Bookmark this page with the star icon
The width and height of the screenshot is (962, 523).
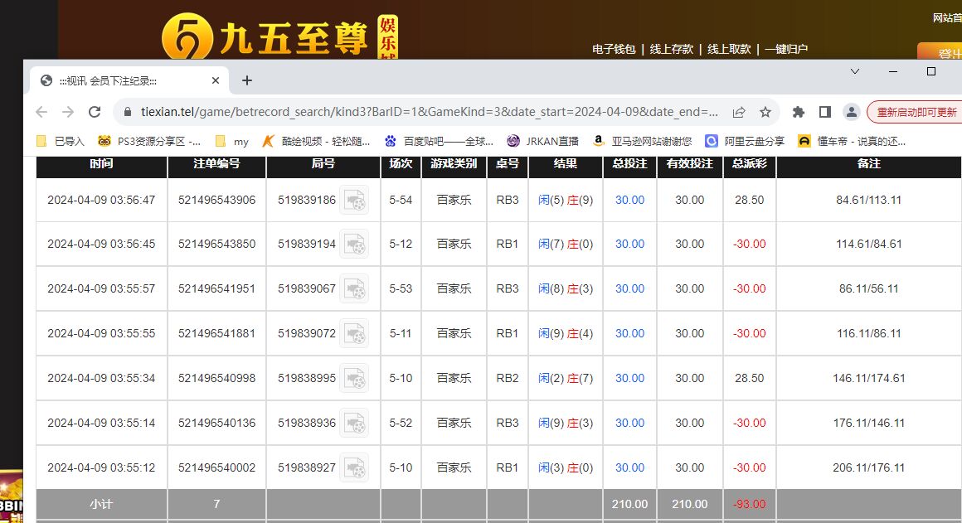pyautogui.click(x=765, y=112)
